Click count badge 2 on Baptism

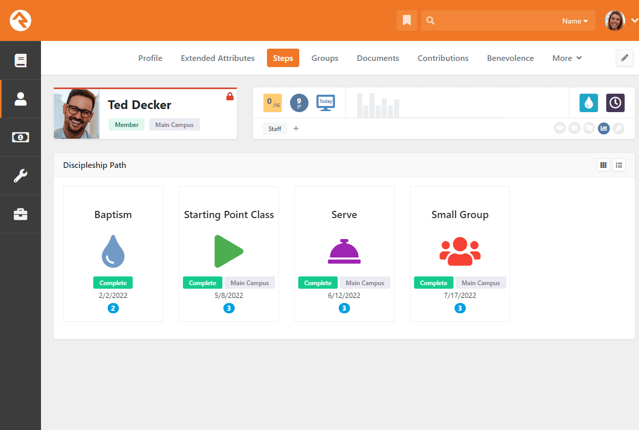click(x=113, y=308)
